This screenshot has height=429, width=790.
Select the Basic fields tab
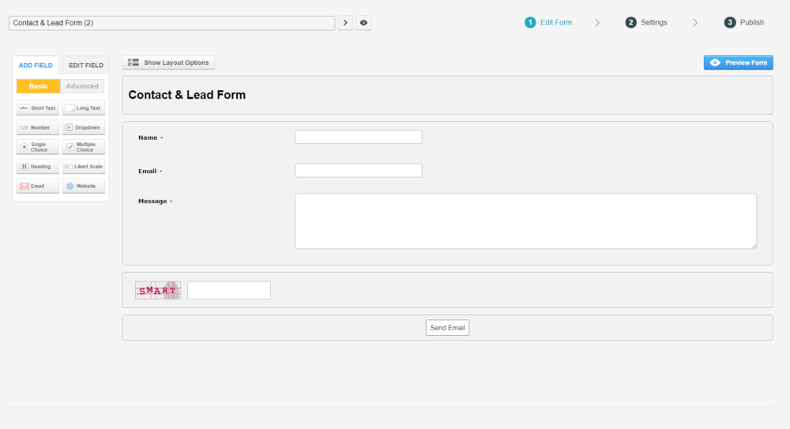[38, 86]
